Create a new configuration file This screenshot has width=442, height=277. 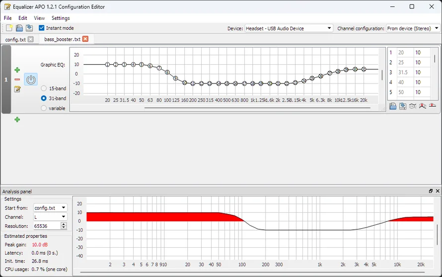9,28
